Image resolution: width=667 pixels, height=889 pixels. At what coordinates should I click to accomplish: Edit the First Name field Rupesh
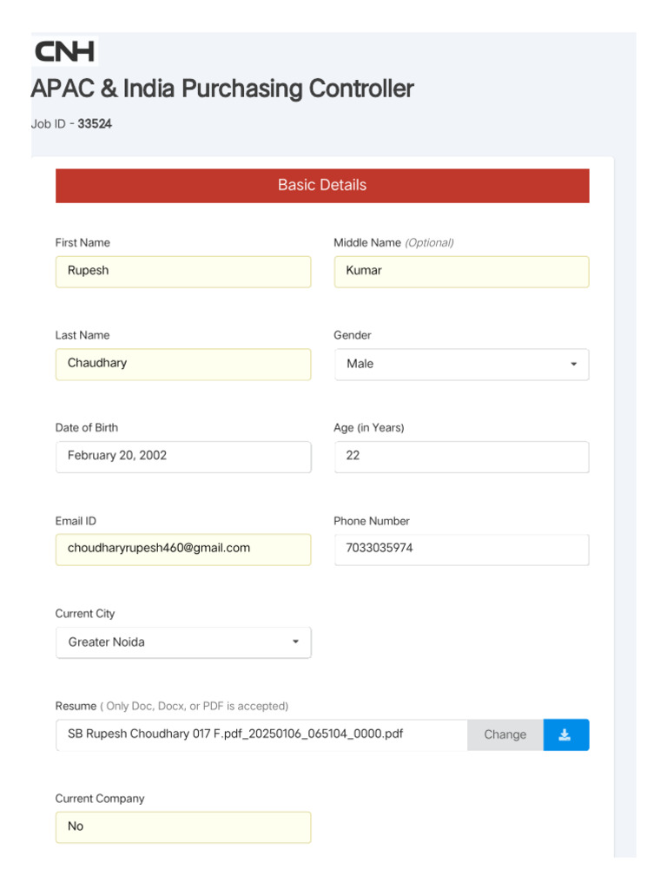(x=183, y=272)
